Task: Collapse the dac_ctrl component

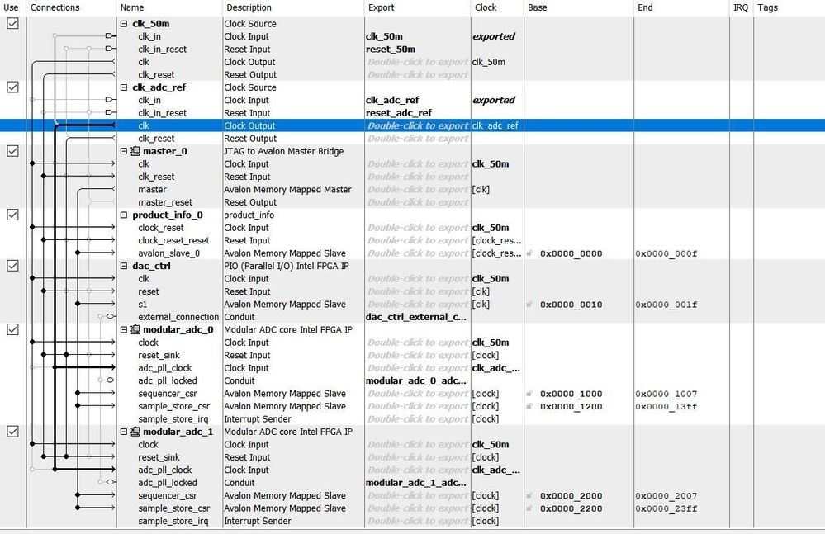Action: (124, 266)
